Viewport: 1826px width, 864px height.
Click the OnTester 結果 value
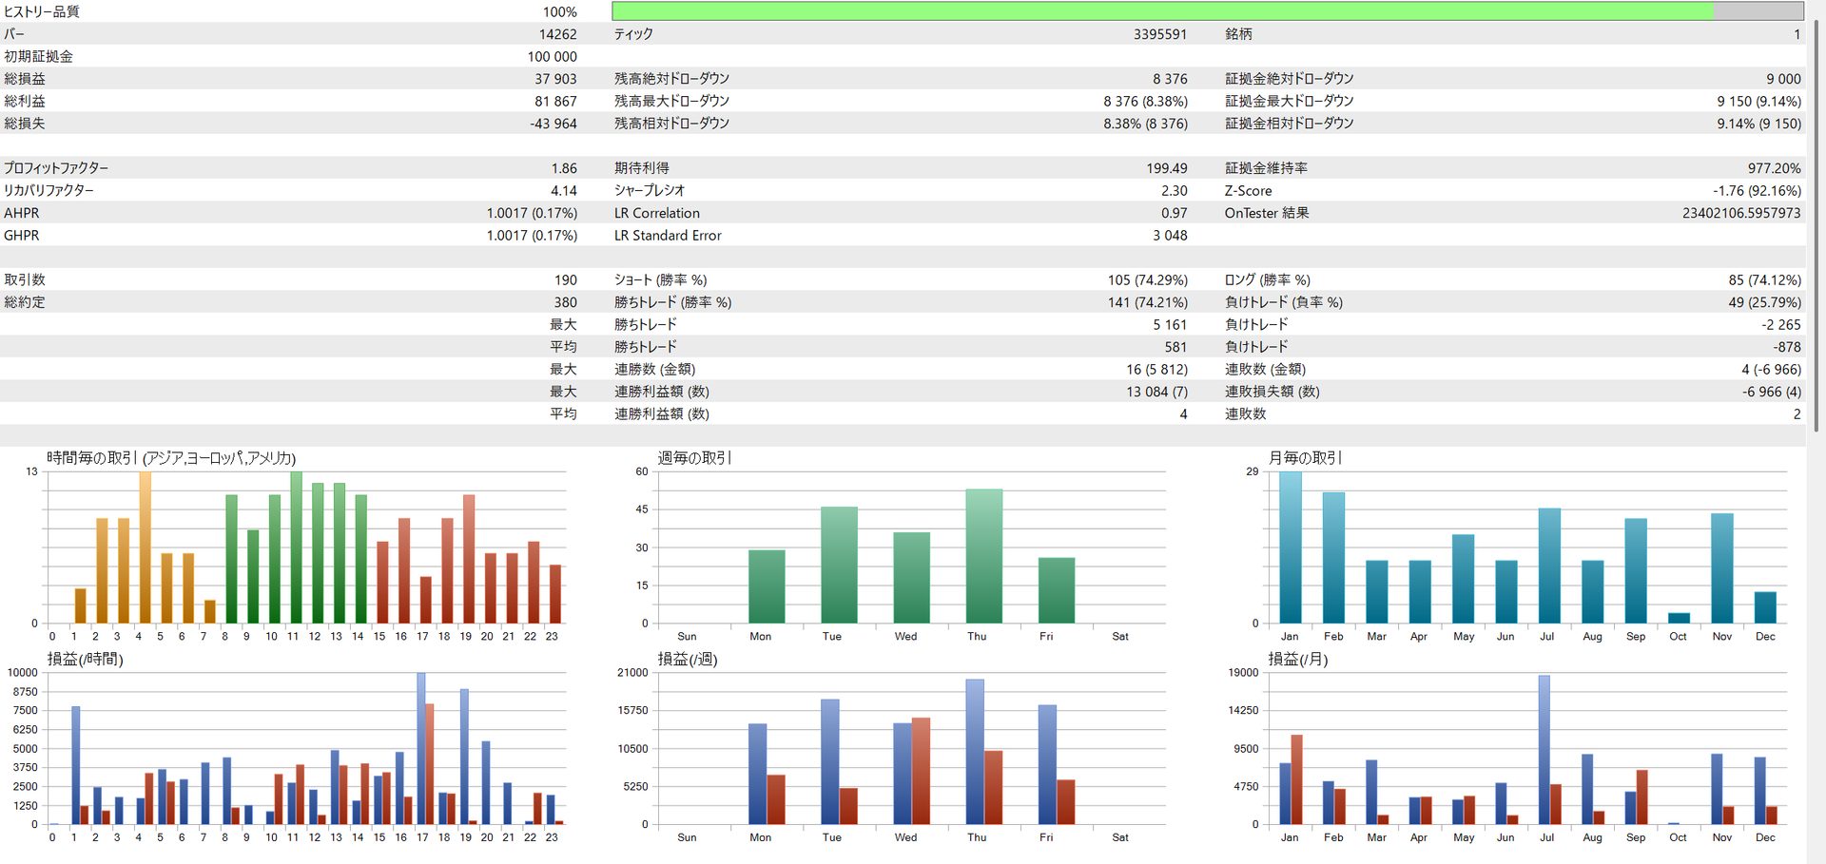pos(1740,213)
